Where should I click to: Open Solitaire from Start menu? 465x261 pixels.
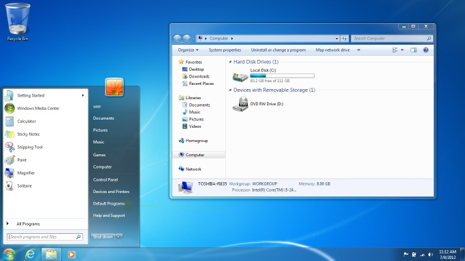pos(45,186)
